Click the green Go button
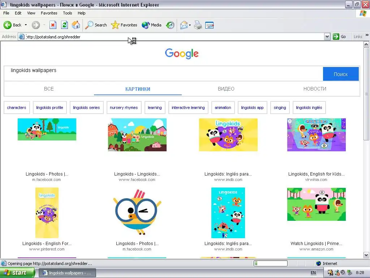Image resolution: width=370 pixels, height=278 pixels. coord(339,37)
